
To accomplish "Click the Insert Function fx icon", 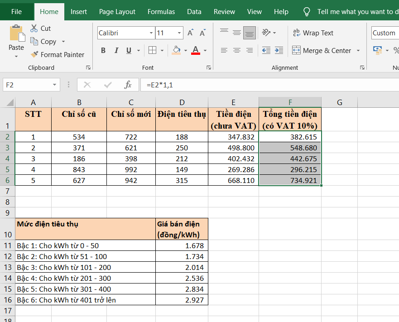I will tap(128, 85).
